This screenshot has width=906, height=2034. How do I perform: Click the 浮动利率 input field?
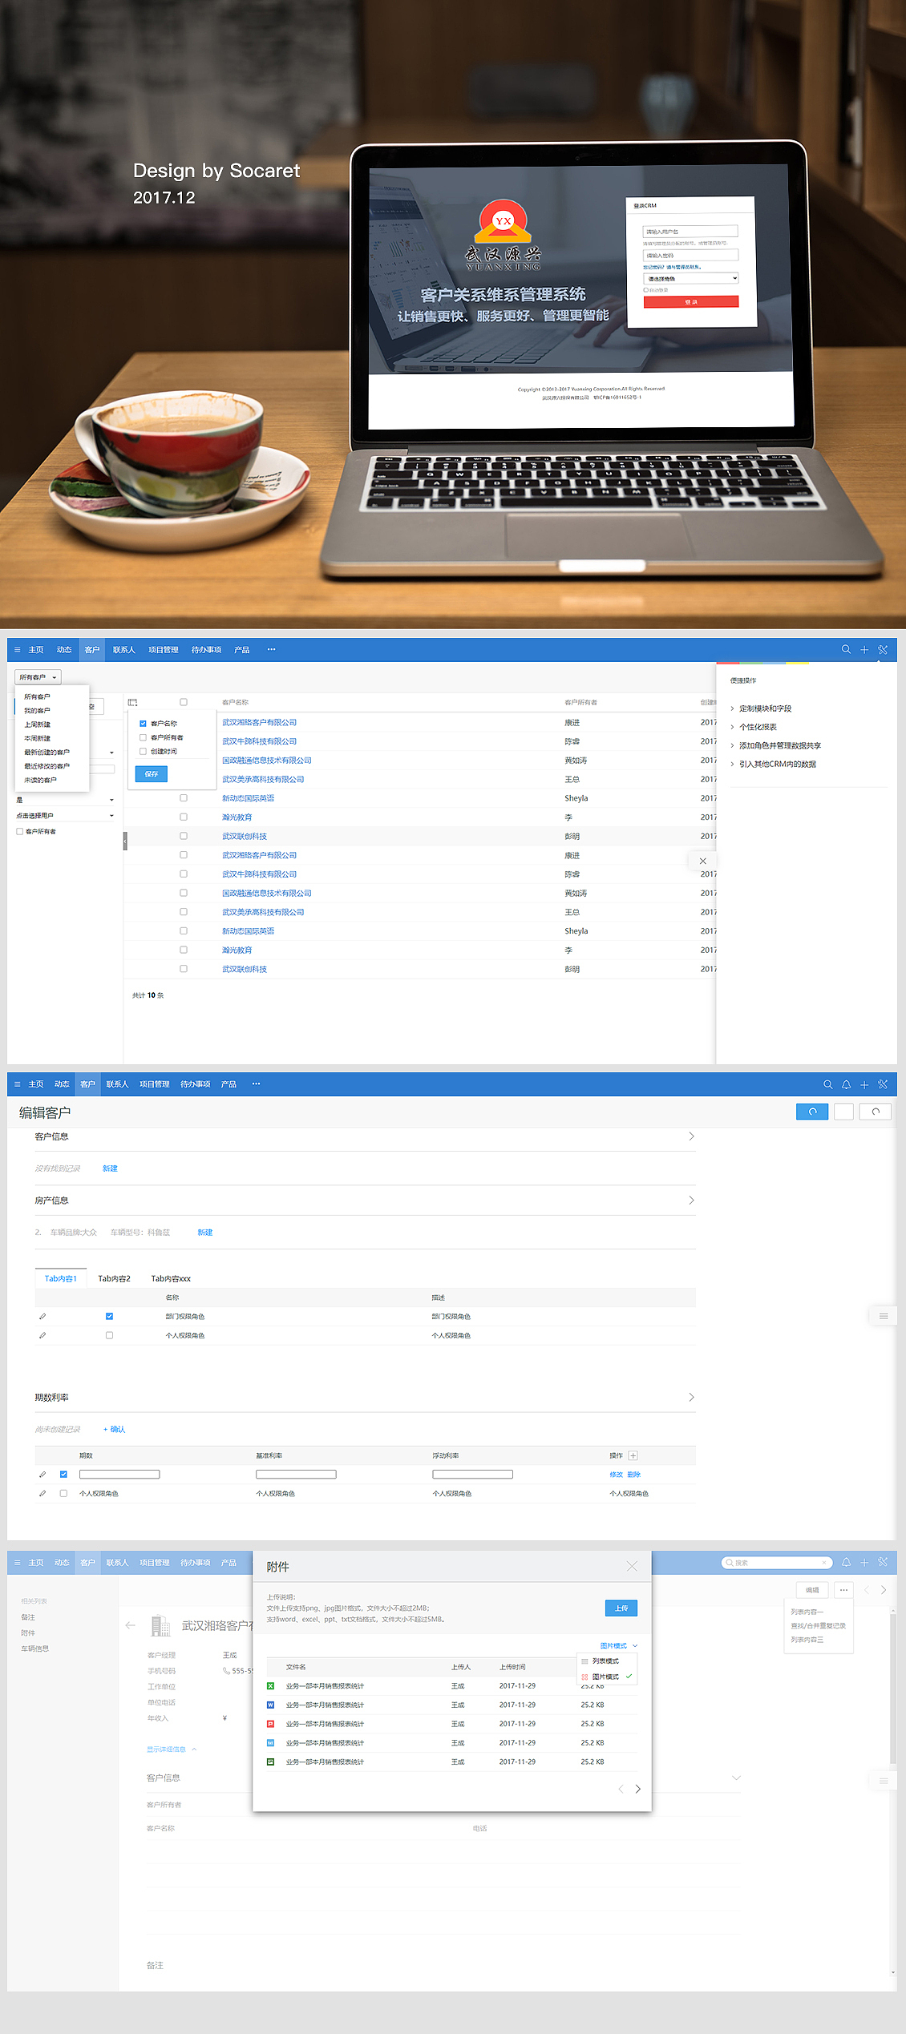click(472, 1475)
